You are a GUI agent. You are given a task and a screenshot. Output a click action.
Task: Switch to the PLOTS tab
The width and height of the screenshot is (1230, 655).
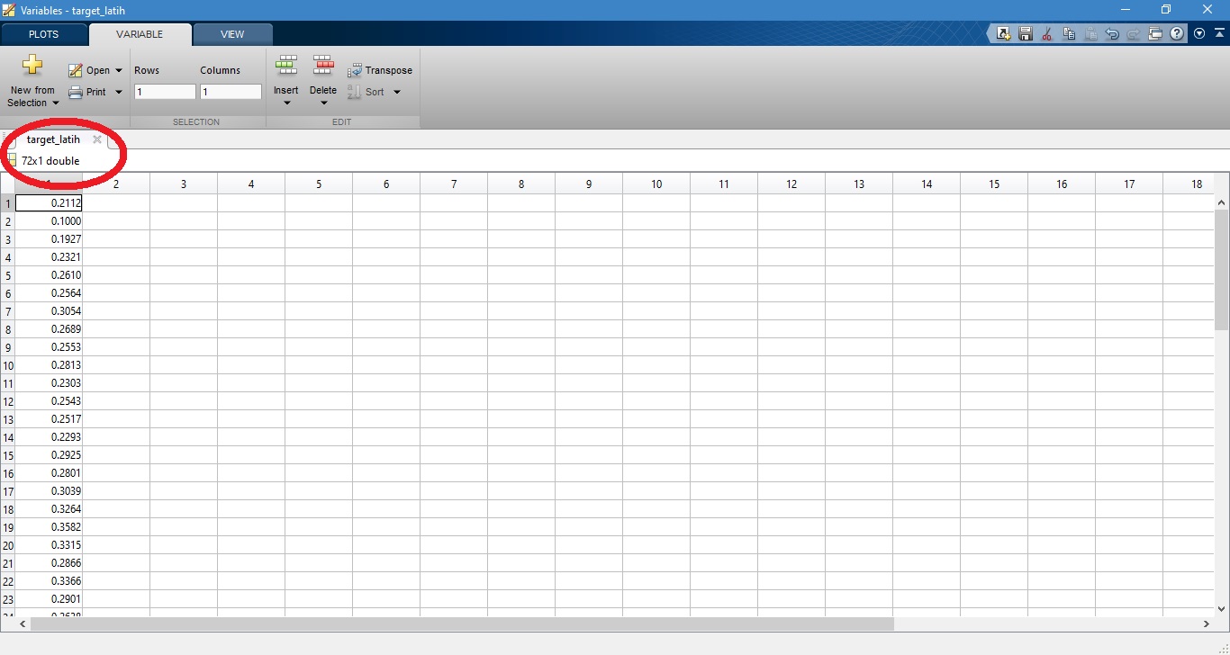43,34
